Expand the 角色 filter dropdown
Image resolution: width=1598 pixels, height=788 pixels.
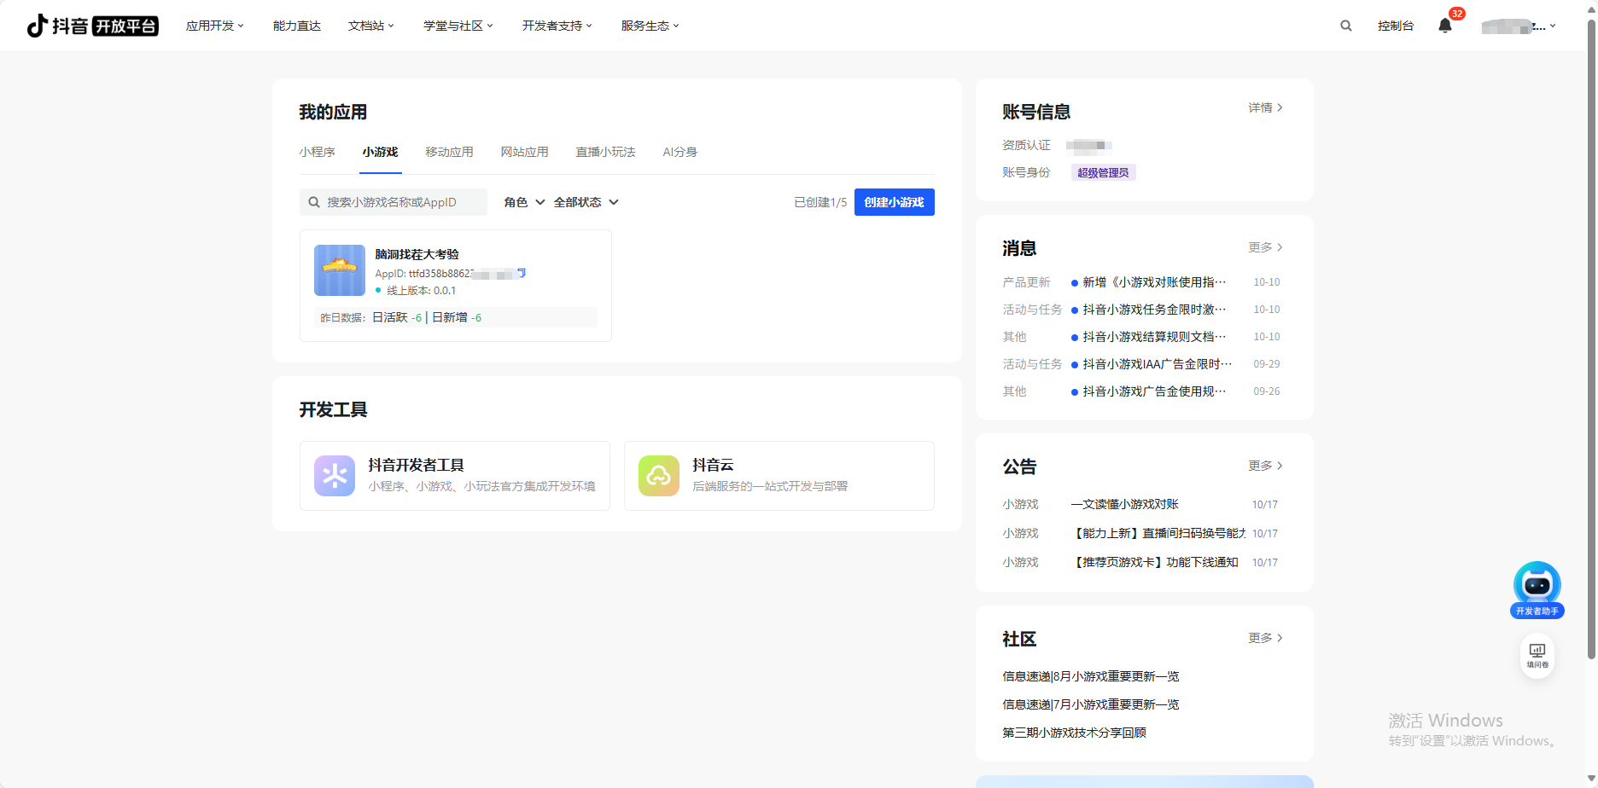click(524, 202)
